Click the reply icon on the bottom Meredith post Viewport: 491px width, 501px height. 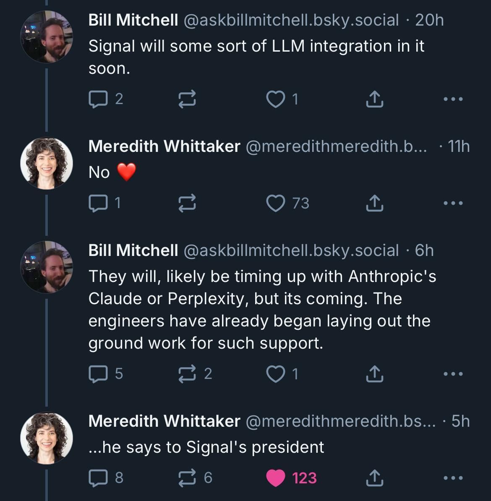[x=98, y=478]
